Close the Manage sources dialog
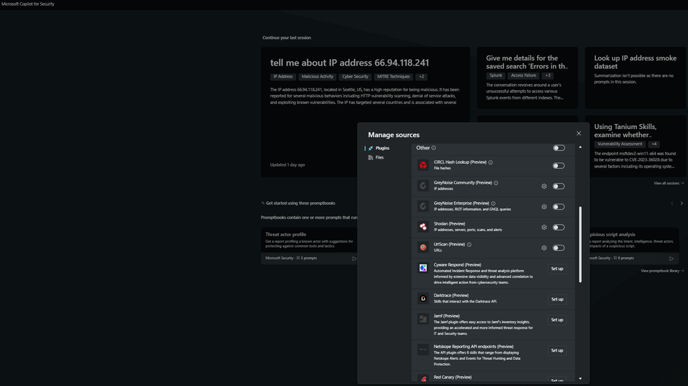The image size is (688, 386). click(x=578, y=134)
